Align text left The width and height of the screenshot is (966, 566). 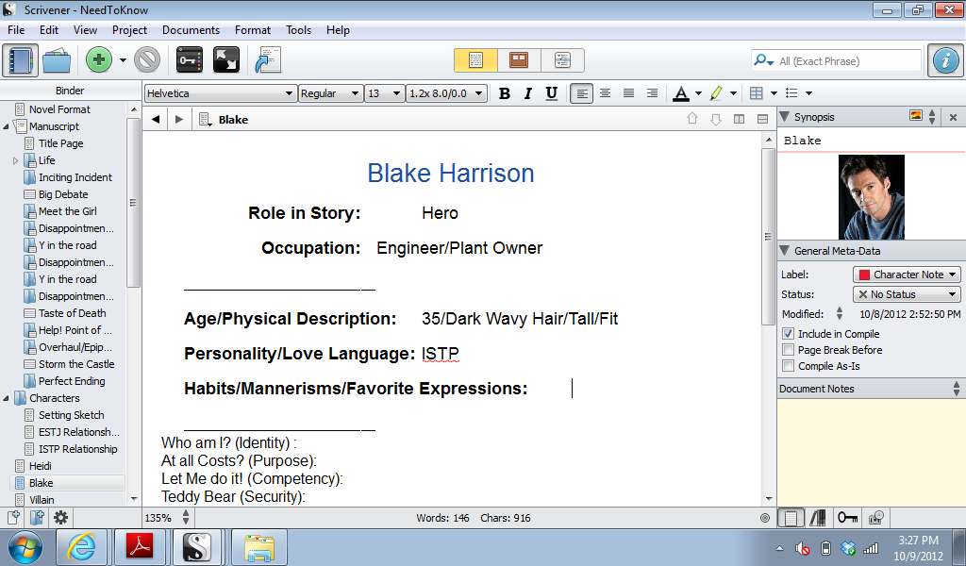click(x=581, y=93)
